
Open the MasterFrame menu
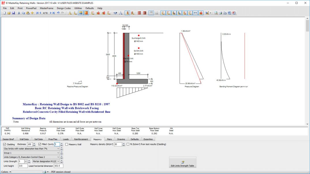46,8
